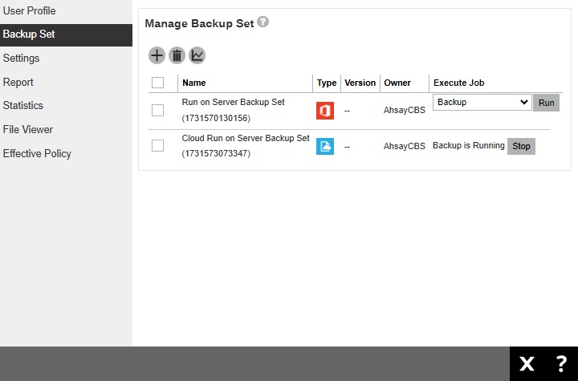The width and height of the screenshot is (578, 381).
Task: Open the User Profile sidebar menu
Action: 30,11
